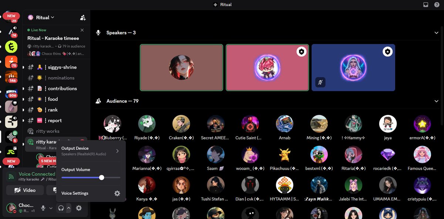The height and width of the screenshot is (219, 444).
Task: Dismiss the Live Now stage banner
Action: coord(82,30)
